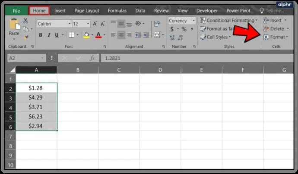This screenshot has height=174, width=298.
Task: Apply the yellow fill color swatch
Action: click(86, 35)
